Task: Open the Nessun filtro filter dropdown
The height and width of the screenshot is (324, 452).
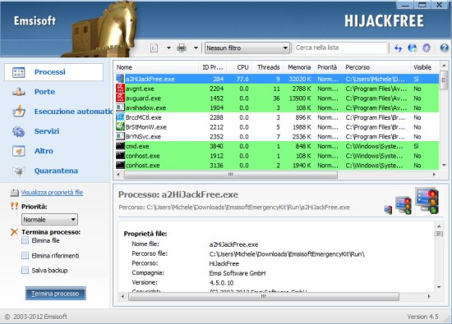Action: (x=247, y=48)
